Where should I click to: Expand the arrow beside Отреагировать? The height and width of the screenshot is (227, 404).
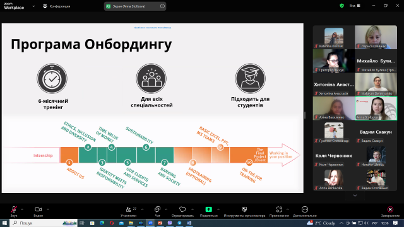tap(193, 209)
